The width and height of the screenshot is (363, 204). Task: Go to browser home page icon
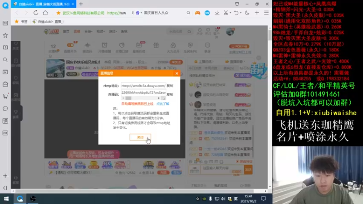pyautogui.click(x=45, y=13)
